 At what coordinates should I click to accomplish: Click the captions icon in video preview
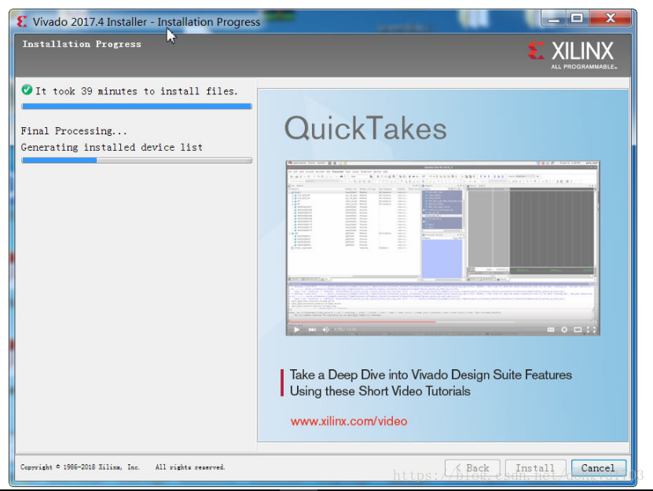[x=551, y=329]
